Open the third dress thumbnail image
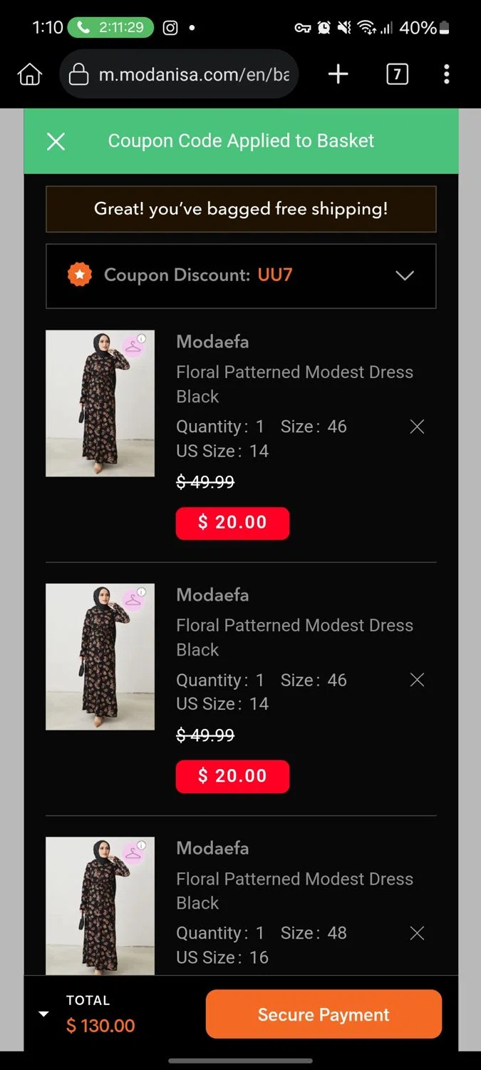Viewport: 481px width, 1070px height. 100,906
